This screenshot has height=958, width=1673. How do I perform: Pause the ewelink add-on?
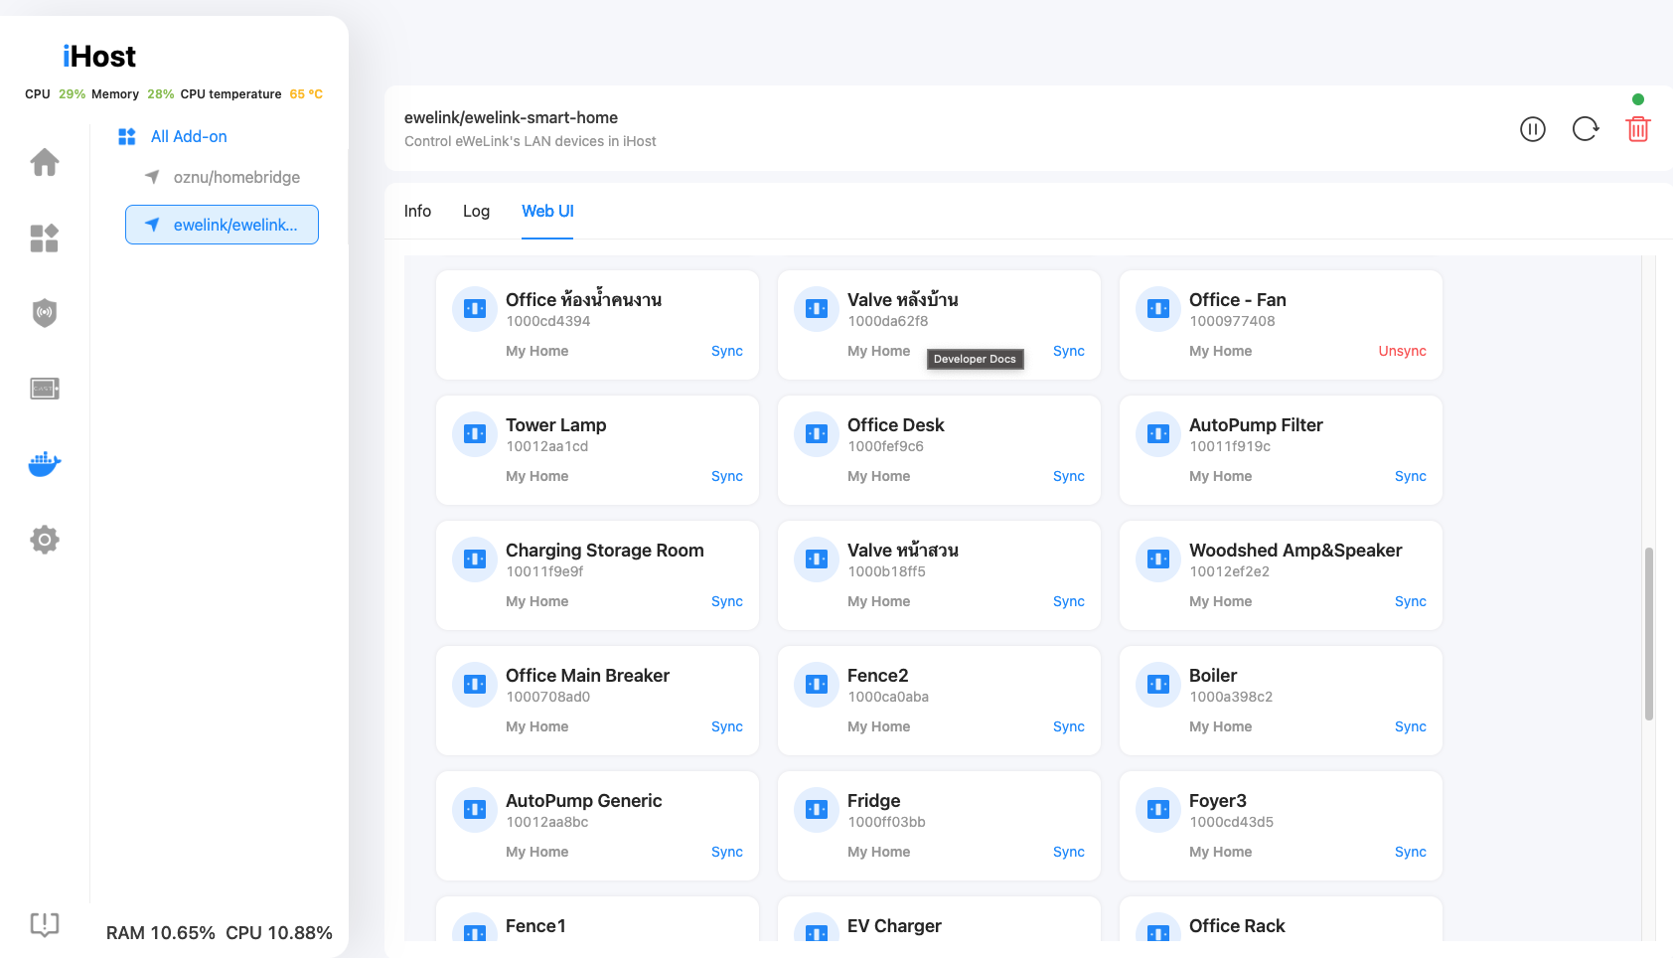pos(1533,129)
